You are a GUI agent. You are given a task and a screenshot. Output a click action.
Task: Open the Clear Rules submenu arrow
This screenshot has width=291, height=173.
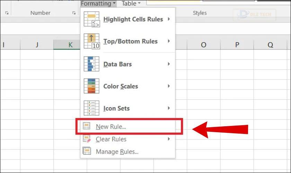tap(169, 139)
